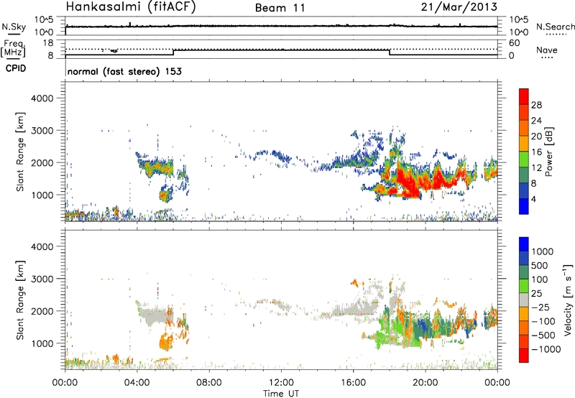This screenshot has height=398, width=575.
Task: Click the orange velocity patch near 05:30 at 1000 km
Action: pos(166,341)
